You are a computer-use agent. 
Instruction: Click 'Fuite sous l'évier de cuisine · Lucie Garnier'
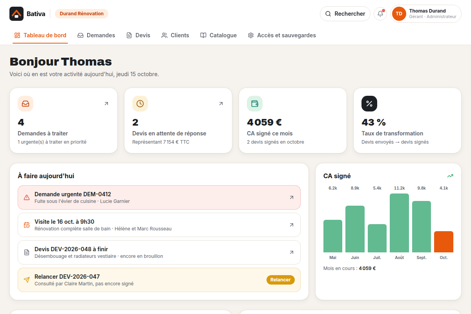(x=82, y=201)
